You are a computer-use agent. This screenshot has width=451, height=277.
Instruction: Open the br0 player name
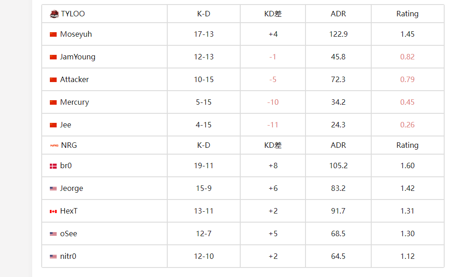tap(66, 165)
